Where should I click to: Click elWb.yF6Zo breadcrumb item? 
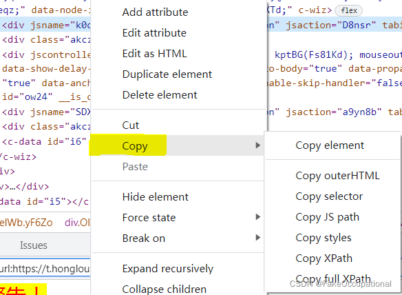(26, 223)
